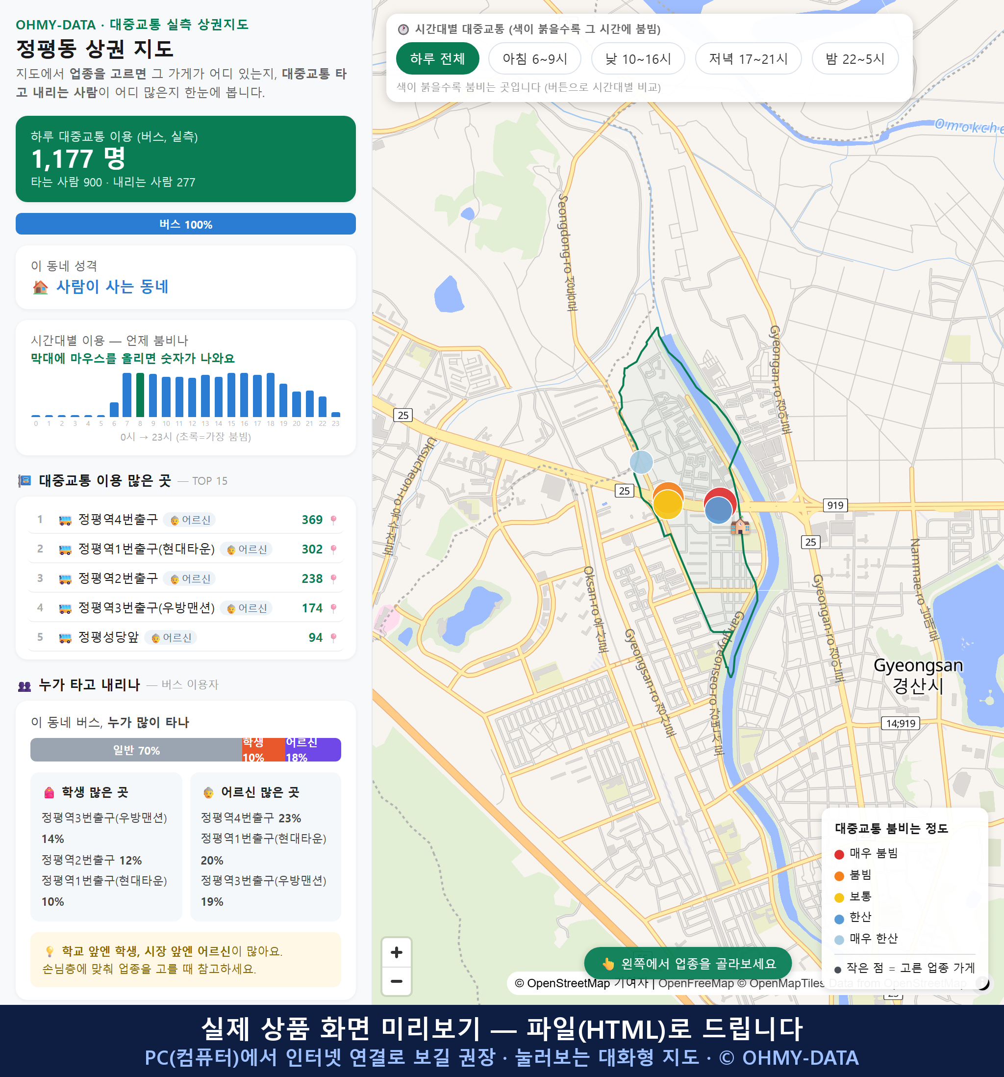Switch to the 저녁 17~21시 filter
Viewport: 1004px width, 1077px height.
(x=748, y=58)
